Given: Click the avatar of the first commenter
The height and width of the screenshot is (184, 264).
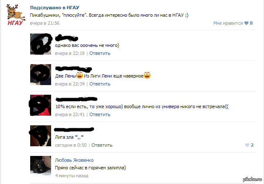Looking at the screenshot, I should point(41,44).
